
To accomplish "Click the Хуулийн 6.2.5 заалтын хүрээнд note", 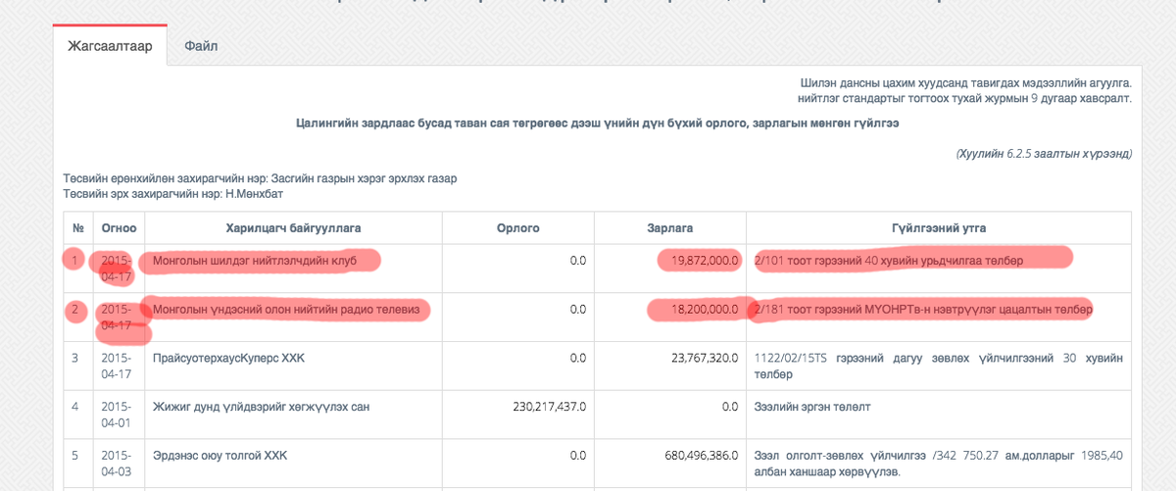I will click(x=1044, y=154).
